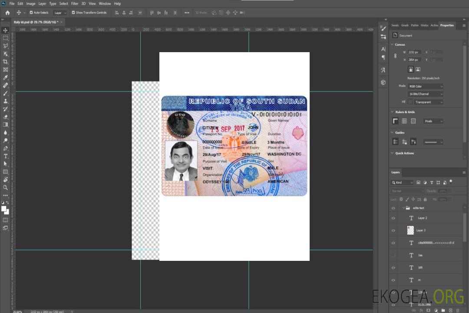Viewport: 469px width, 313px height.
Task: Open the 16 Bits/Channel dropdown
Action: pos(425,94)
